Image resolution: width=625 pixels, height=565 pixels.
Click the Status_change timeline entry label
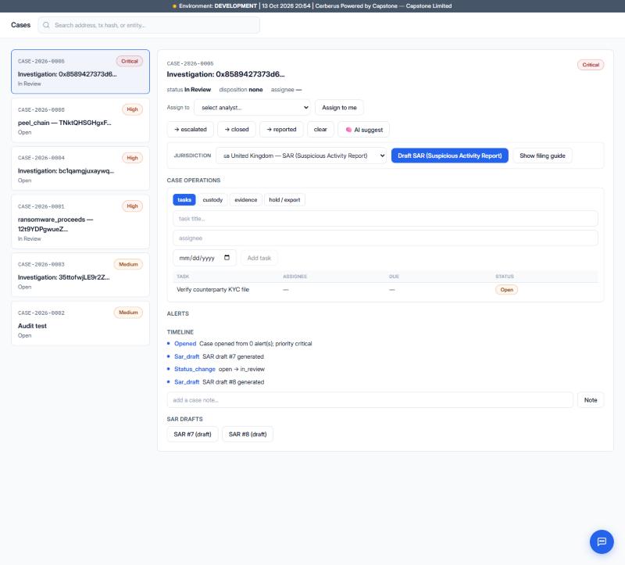pyautogui.click(x=195, y=369)
